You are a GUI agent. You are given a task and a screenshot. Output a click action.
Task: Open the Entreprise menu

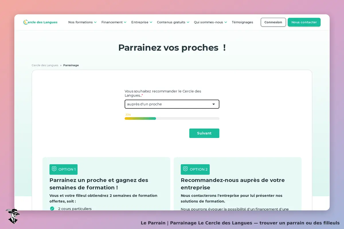click(142, 22)
